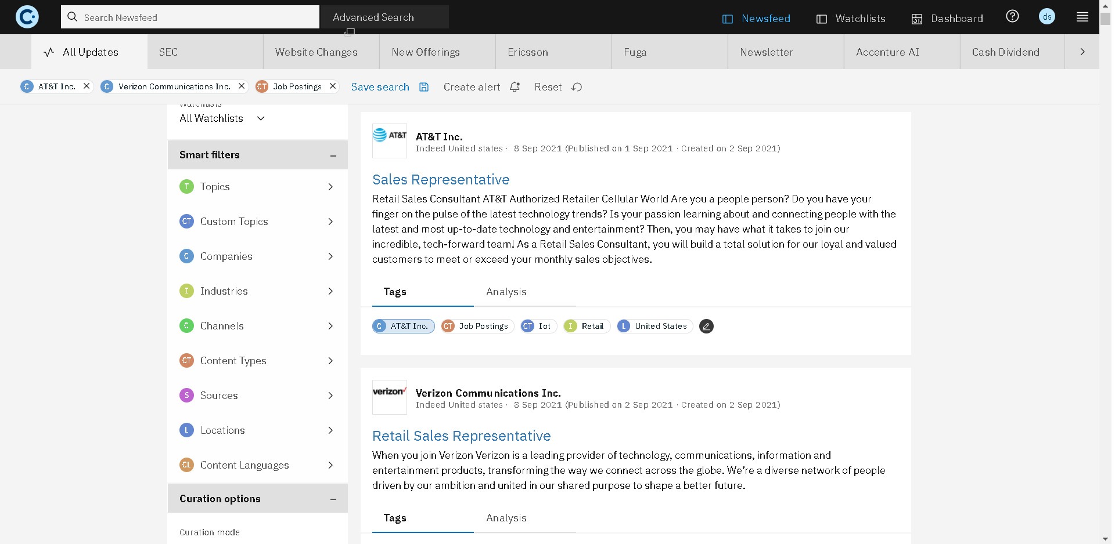1115x544 pixels.
Task: Click the Retail tag chip
Action: (x=587, y=326)
